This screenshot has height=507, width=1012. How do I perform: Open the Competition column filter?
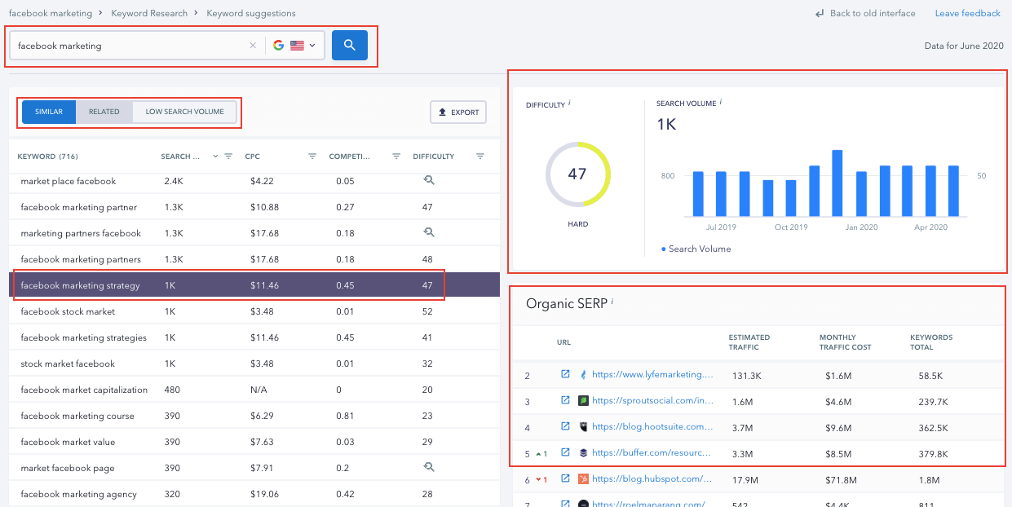coord(396,157)
